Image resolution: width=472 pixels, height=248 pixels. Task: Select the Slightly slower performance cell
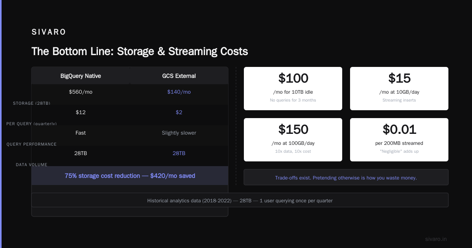coord(179,133)
